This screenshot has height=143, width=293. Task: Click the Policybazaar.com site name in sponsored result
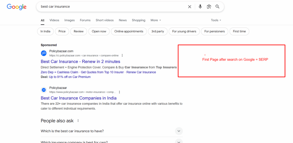61,51
